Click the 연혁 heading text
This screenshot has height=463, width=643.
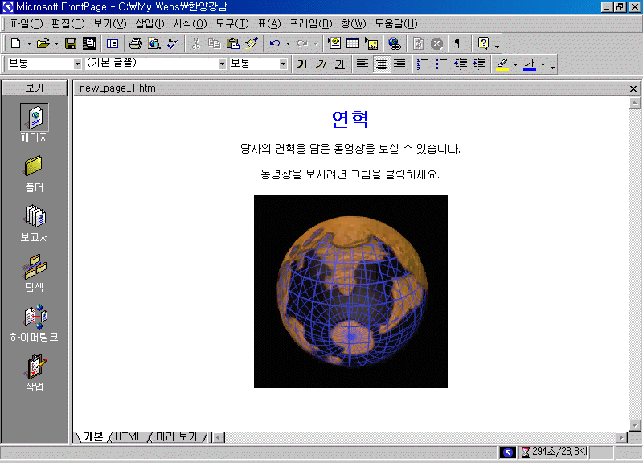[350, 119]
